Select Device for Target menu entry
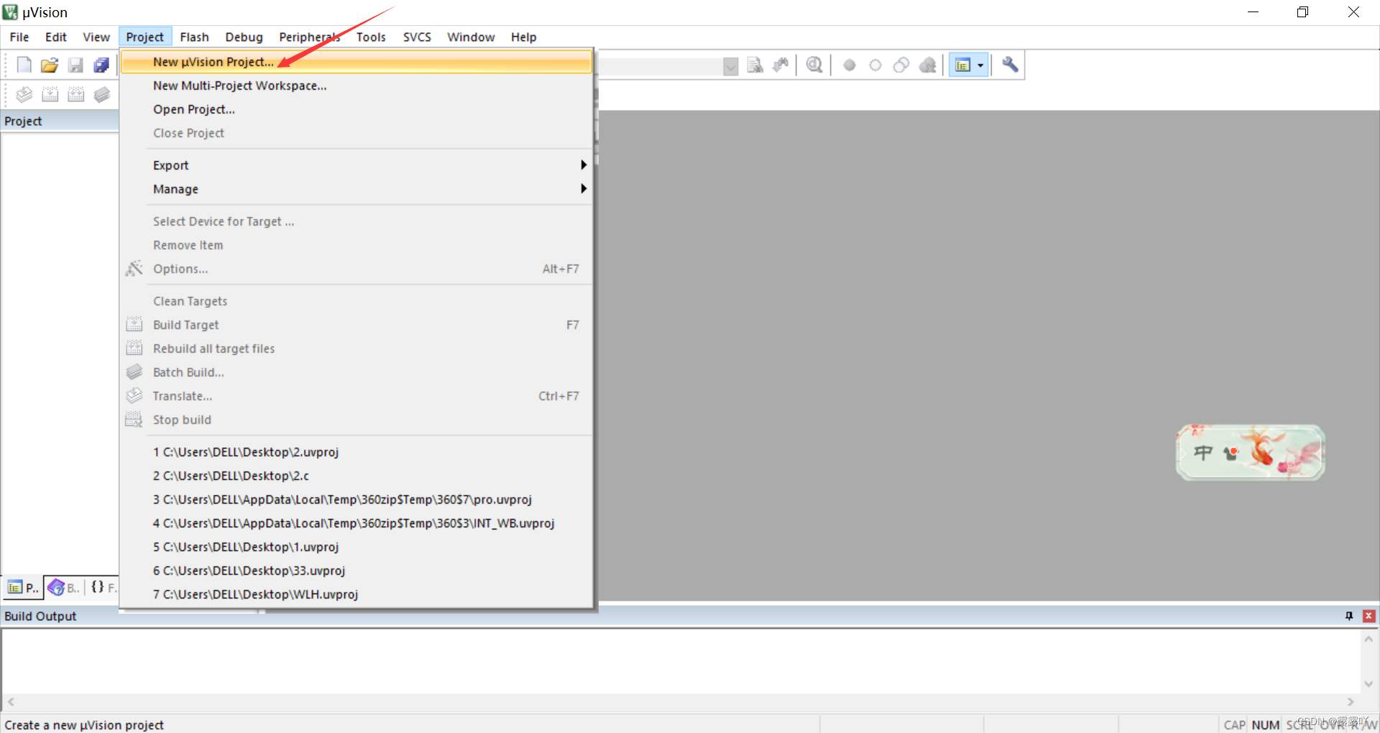 pos(356,221)
